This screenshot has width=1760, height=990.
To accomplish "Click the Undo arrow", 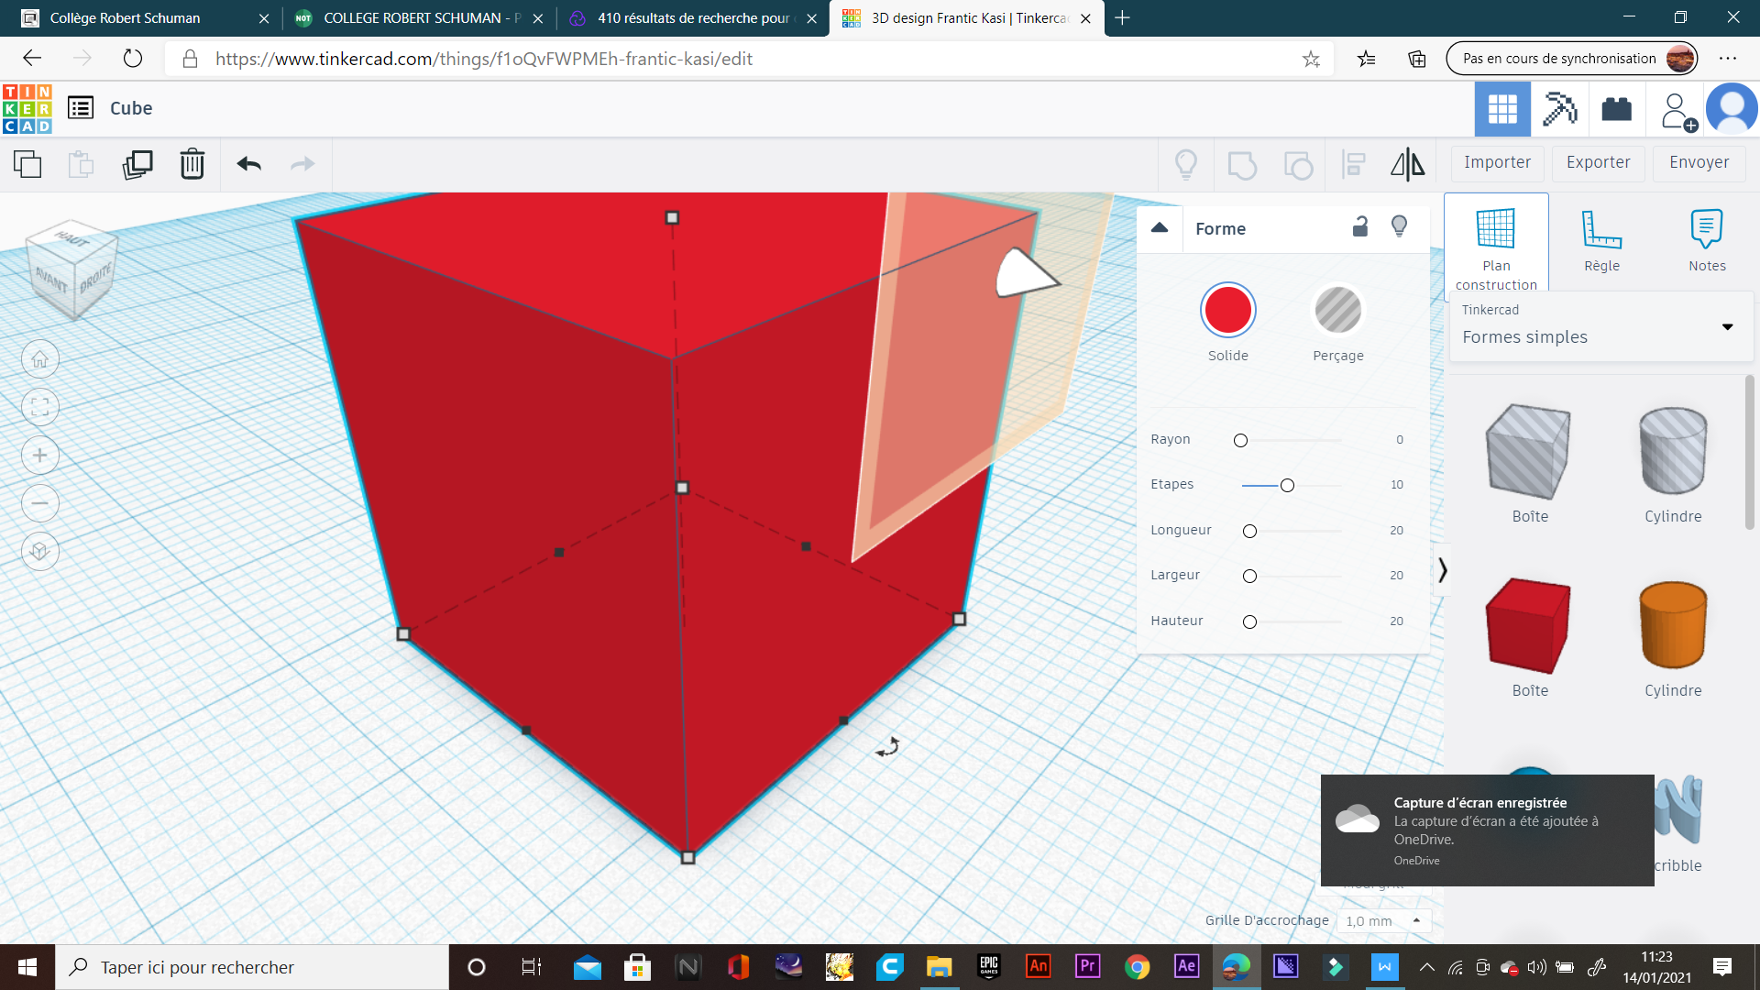I will pyautogui.click(x=248, y=164).
